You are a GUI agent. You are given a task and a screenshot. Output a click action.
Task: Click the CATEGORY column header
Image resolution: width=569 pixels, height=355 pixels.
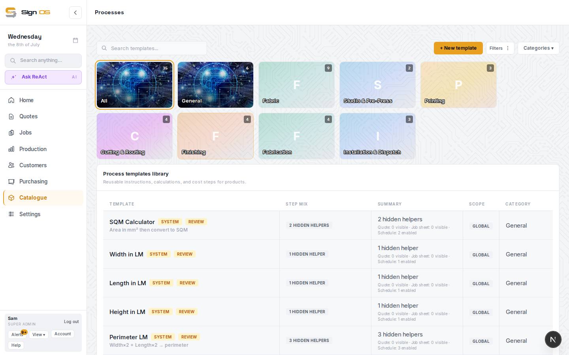click(518, 204)
